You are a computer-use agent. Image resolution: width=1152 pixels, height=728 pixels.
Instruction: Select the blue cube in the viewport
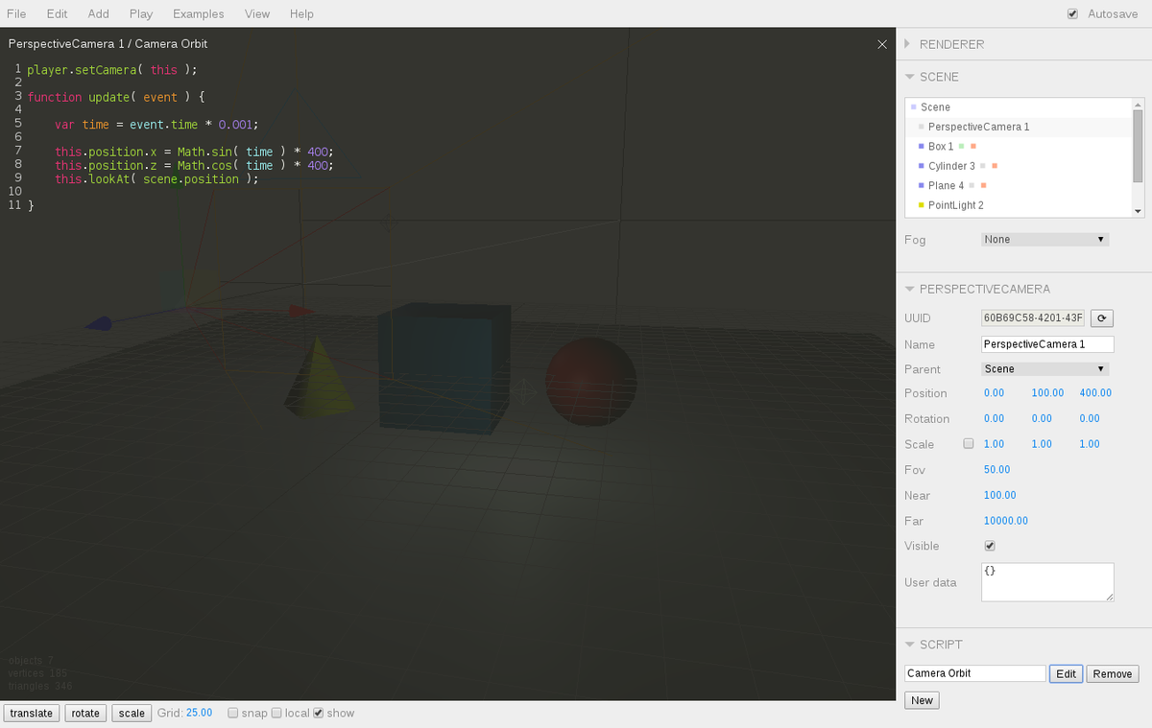pos(444,367)
